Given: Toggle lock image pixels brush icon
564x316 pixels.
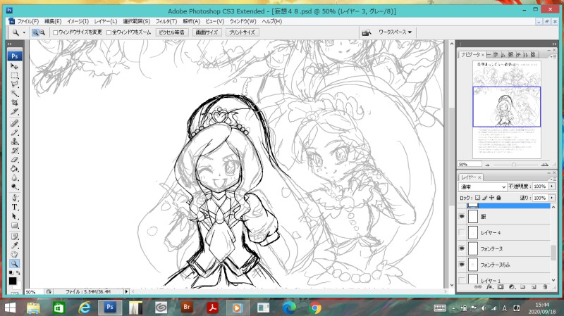Looking at the screenshot, I should pyautogui.click(x=484, y=198).
